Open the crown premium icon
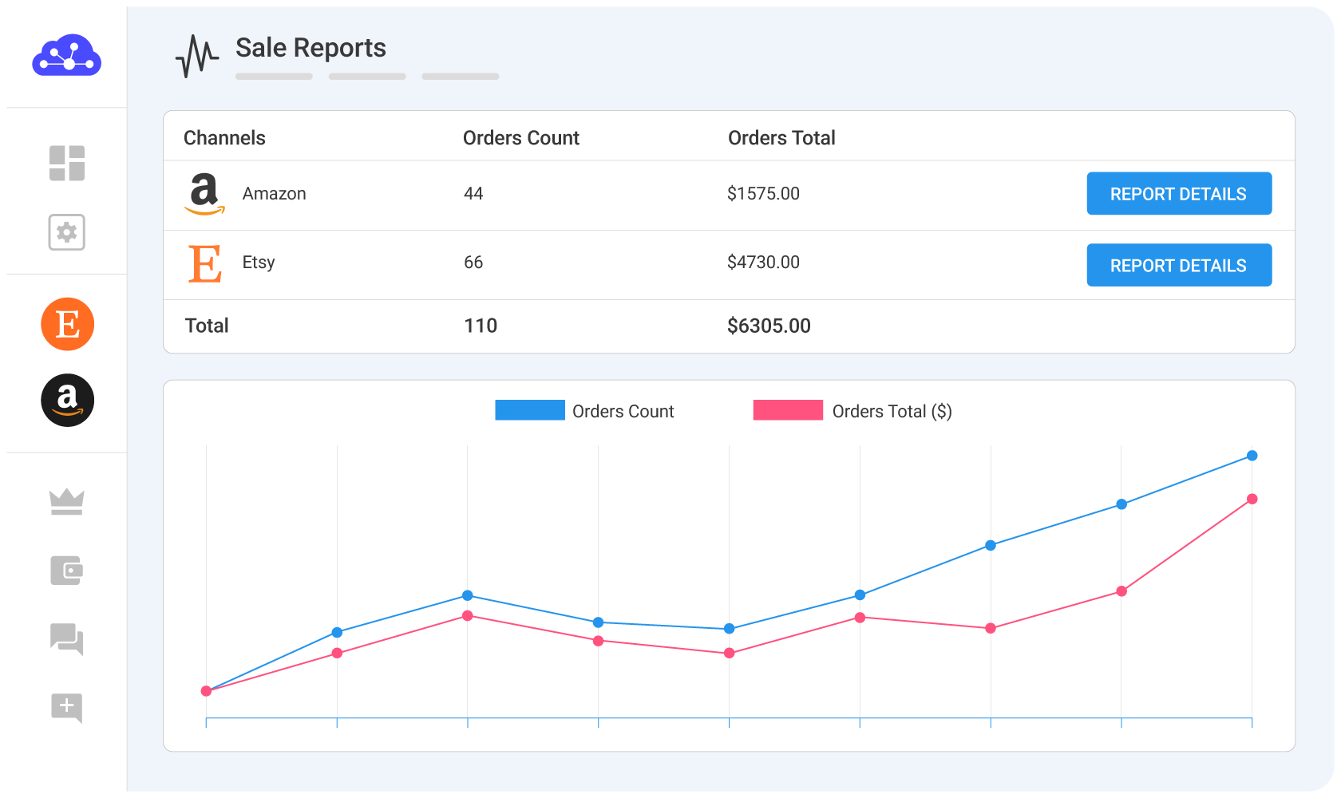 click(67, 502)
